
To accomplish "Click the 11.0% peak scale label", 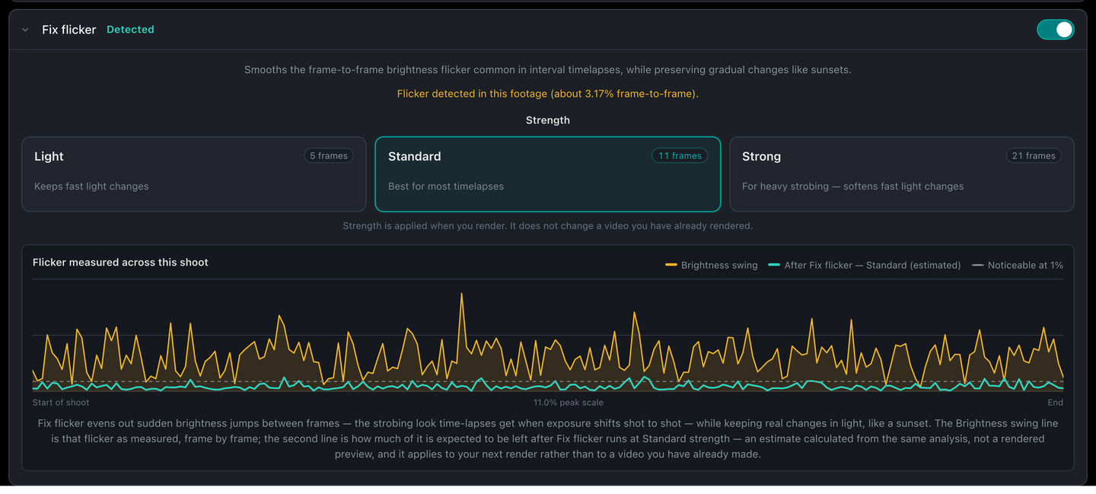I will point(569,403).
